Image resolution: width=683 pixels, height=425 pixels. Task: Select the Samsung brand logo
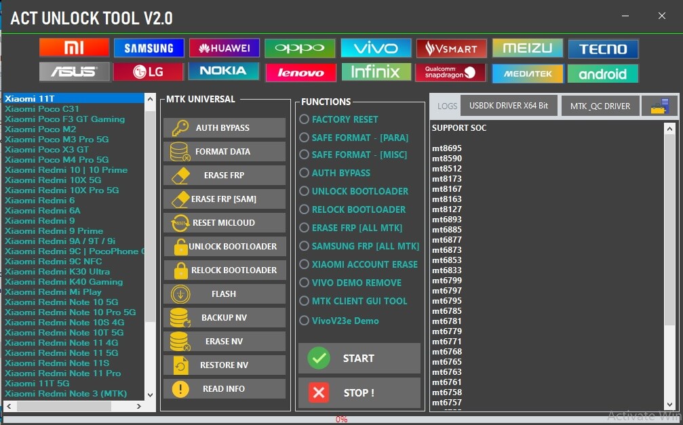[x=149, y=47]
